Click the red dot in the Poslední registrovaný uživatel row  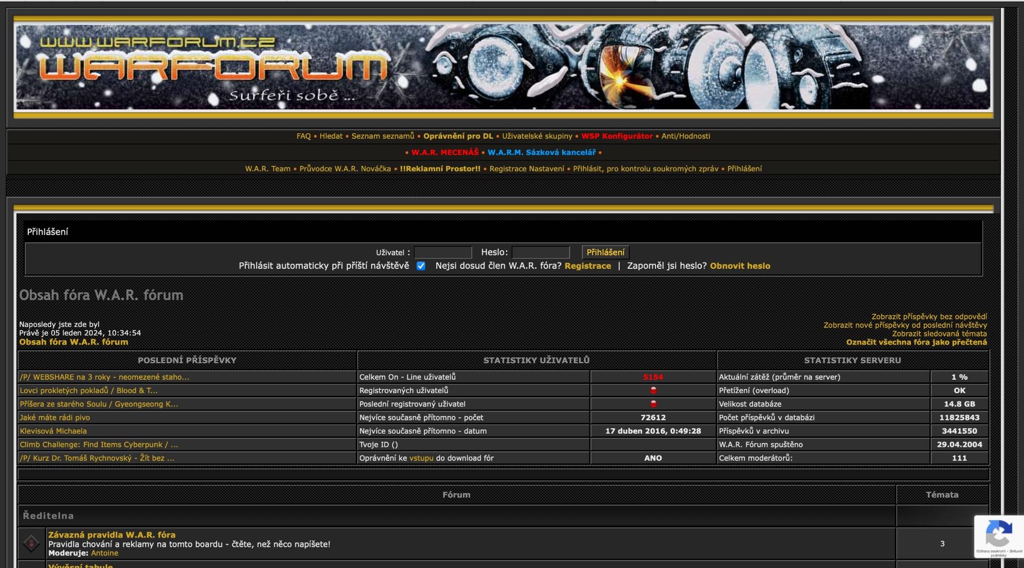click(653, 404)
